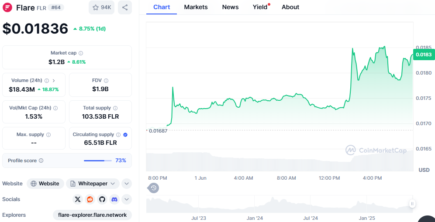
Task: Click the 0.01687 baseline price label
Action: 158,131
